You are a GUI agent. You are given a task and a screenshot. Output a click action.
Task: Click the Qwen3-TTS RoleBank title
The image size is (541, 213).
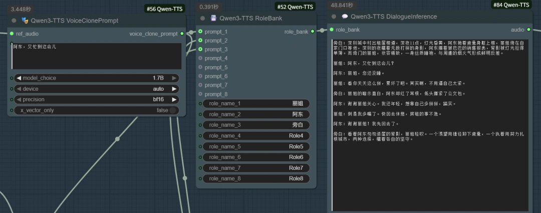251,19
